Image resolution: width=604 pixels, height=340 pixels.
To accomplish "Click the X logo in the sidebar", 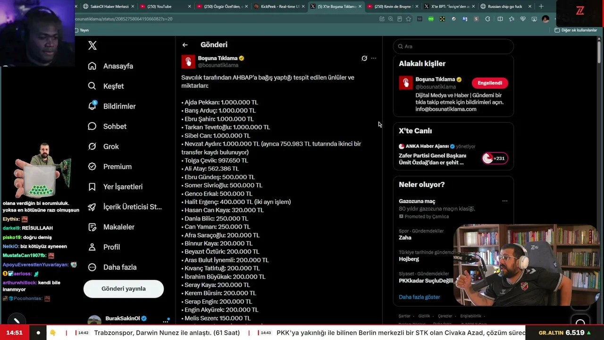I will pos(92,45).
